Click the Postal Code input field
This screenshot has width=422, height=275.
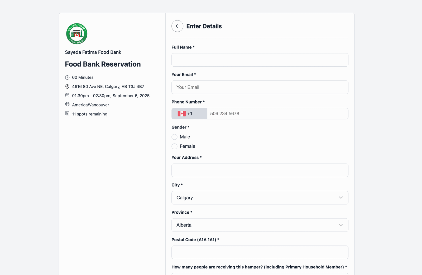tap(260, 252)
